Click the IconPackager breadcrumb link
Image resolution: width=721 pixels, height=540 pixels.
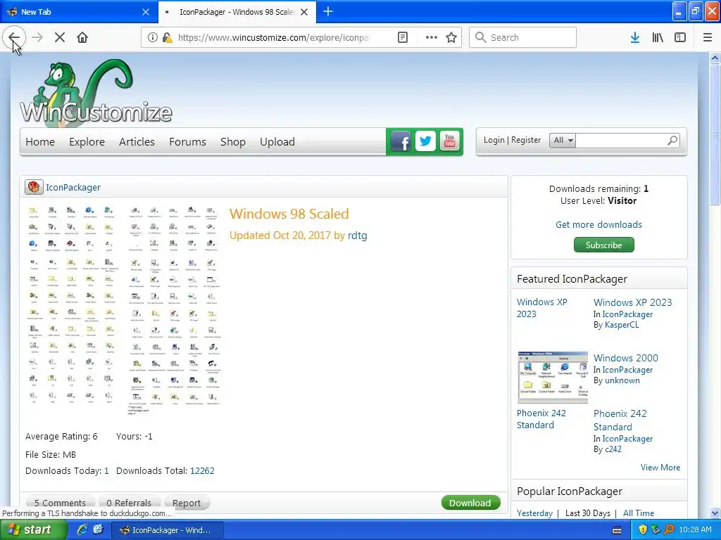click(73, 187)
